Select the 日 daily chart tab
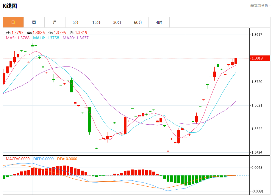 (13, 22)
